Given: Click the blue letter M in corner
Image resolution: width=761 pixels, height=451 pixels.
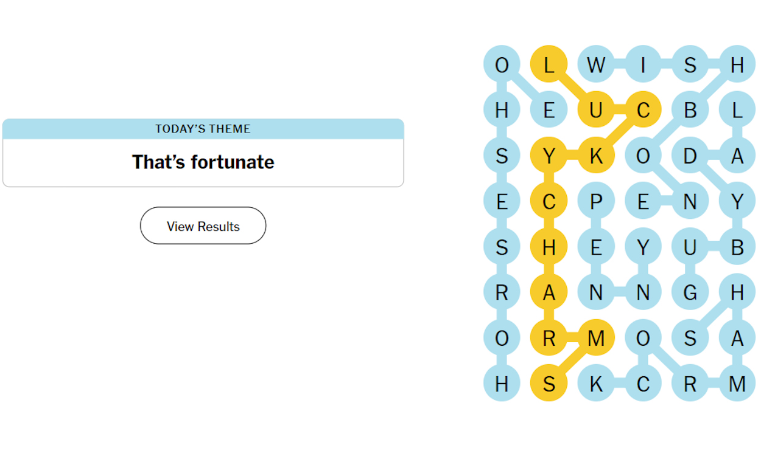Looking at the screenshot, I should tap(737, 384).
